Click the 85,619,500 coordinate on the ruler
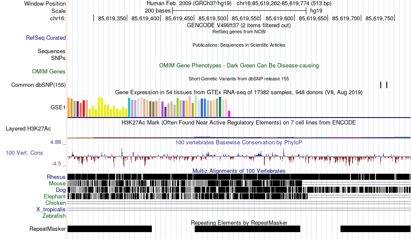Image resolution: width=411 pixels, height=239 pixels. [212, 18]
